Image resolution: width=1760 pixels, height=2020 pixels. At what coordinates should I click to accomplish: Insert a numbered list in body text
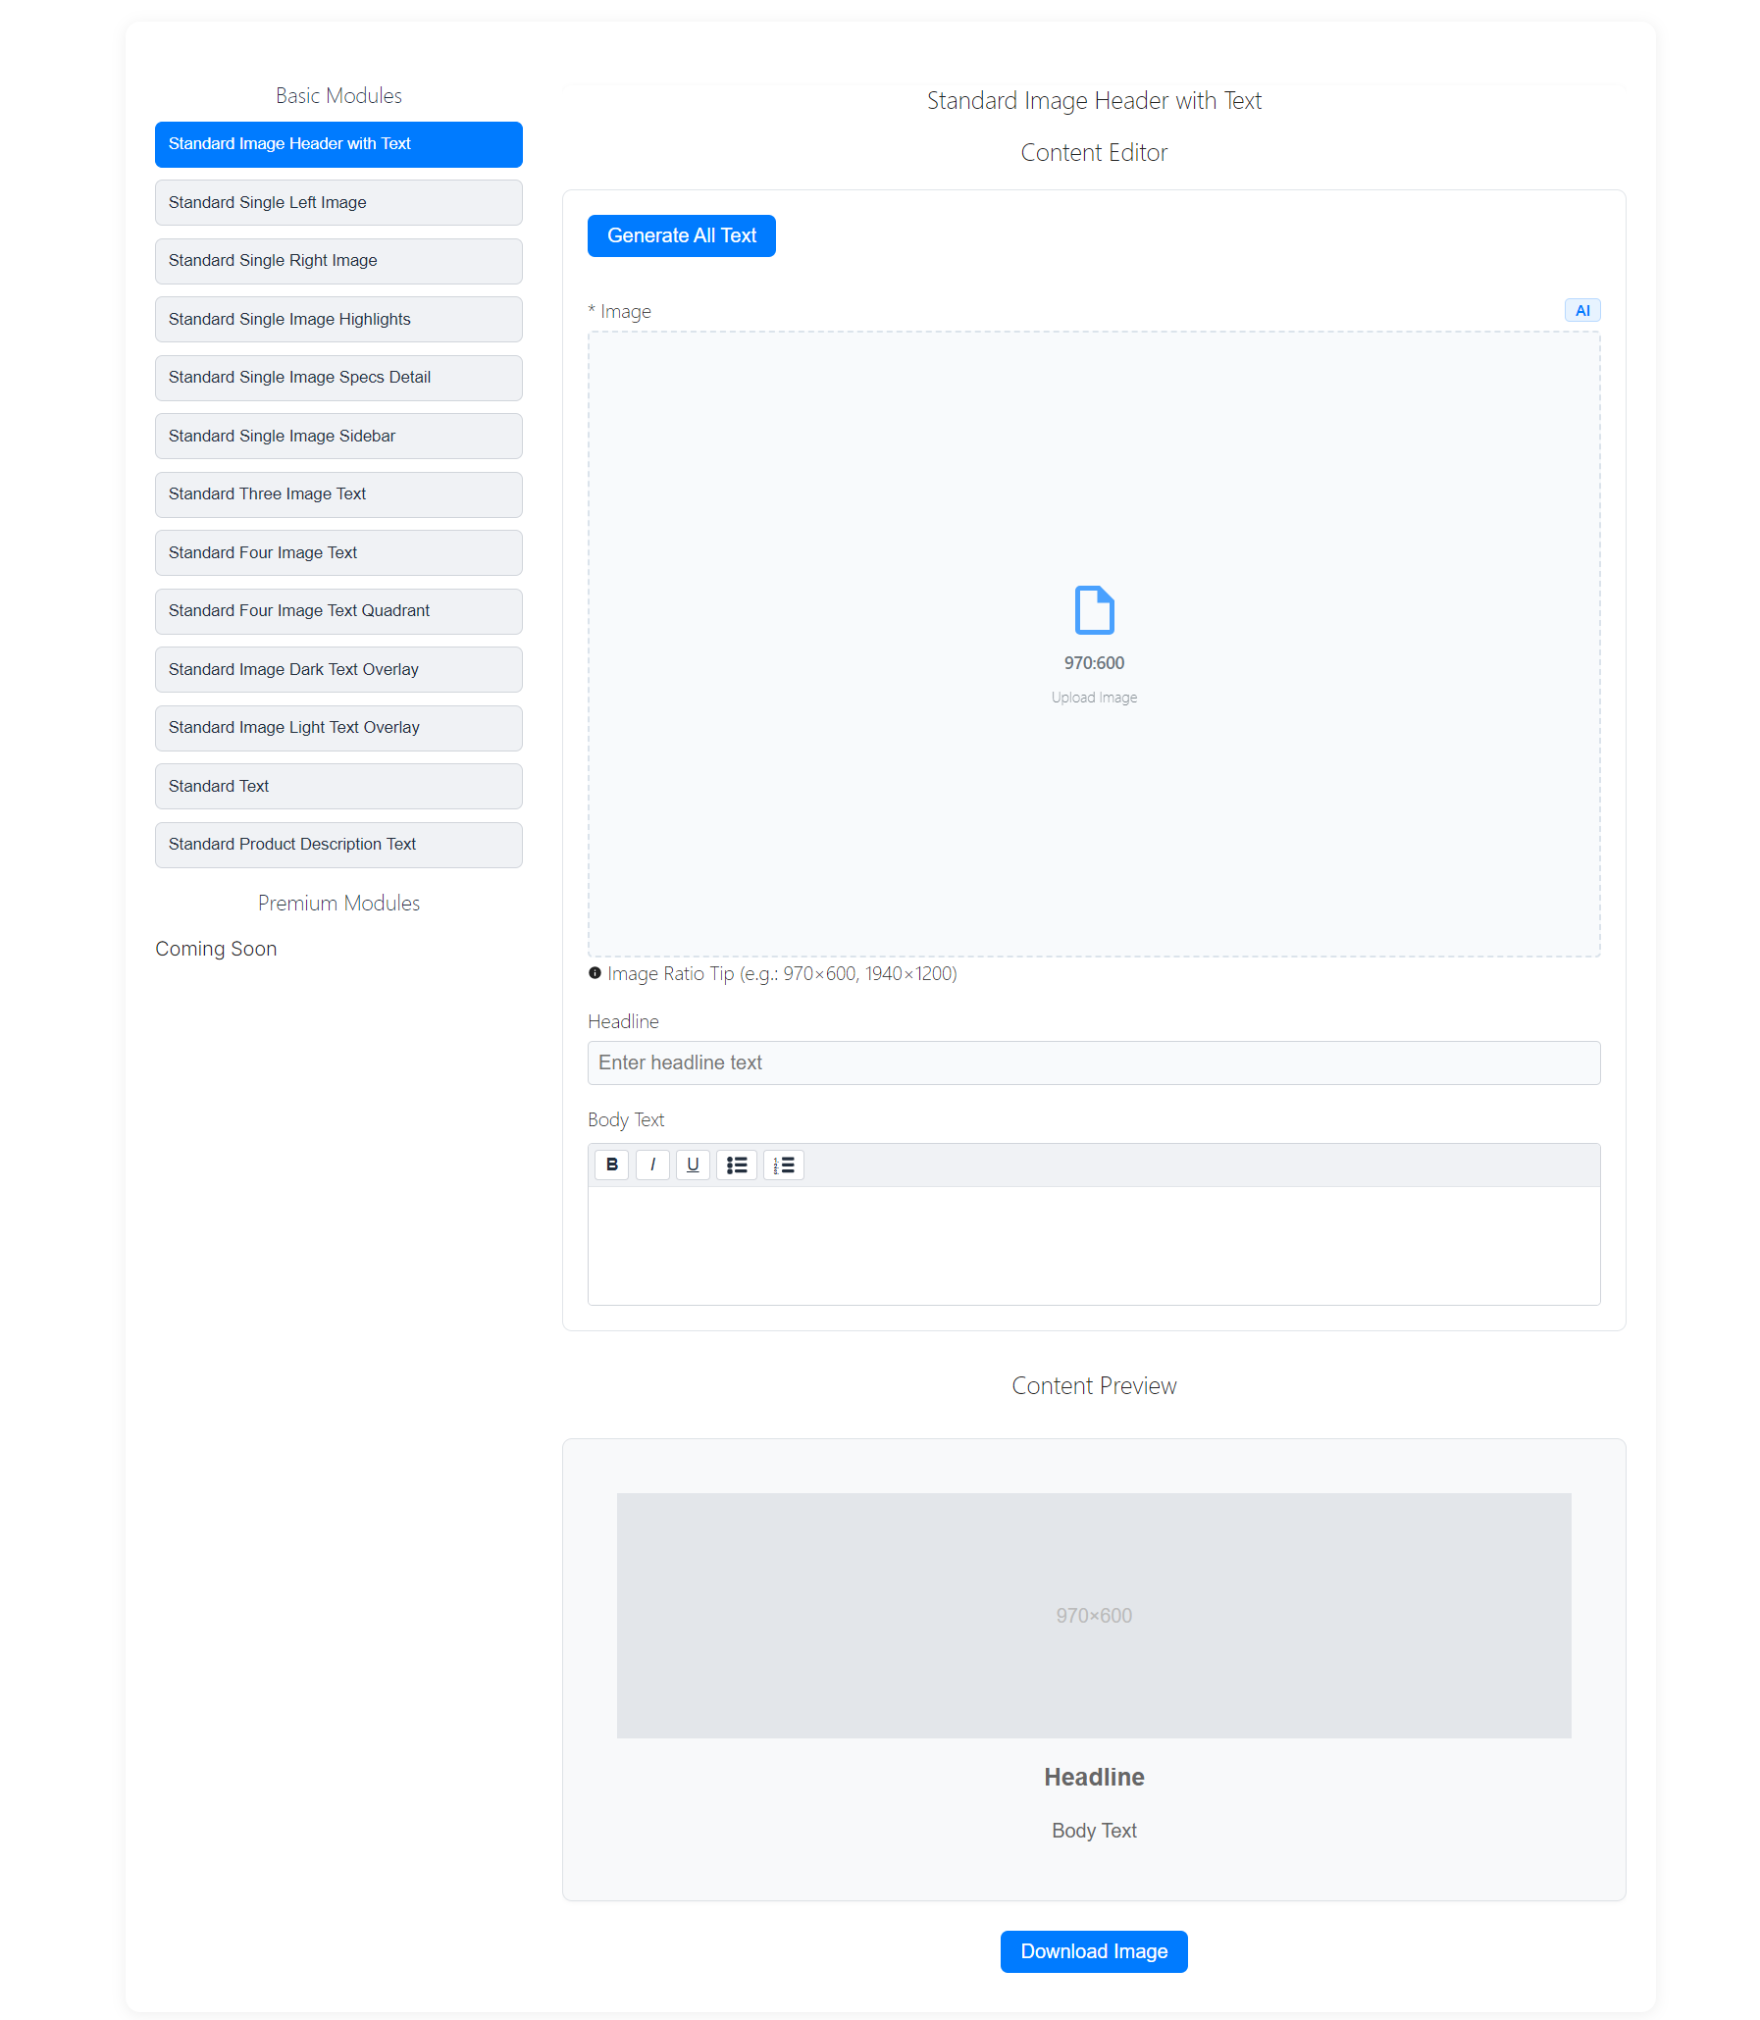coord(784,1165)
